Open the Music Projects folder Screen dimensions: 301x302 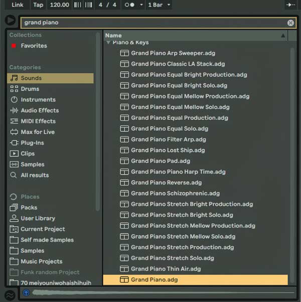[50, 261]
